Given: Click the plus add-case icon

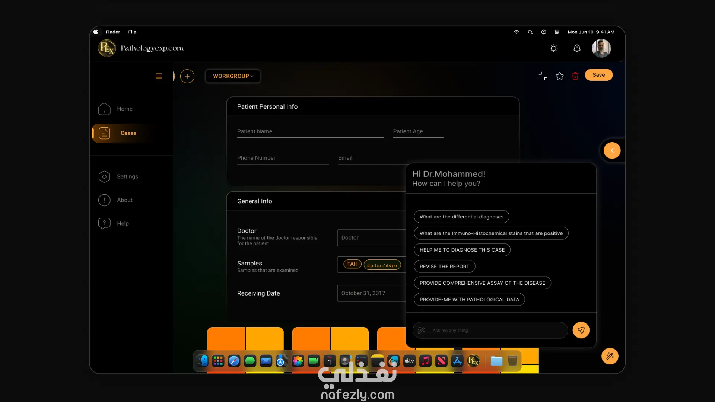Looking at the screenshot, I should click(187, 76).
